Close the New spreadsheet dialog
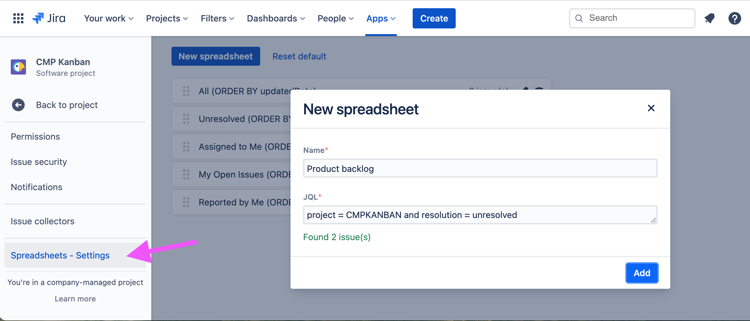 tap(651, 108)
